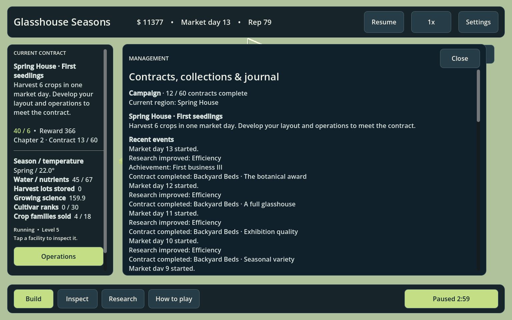512x320 pixels.
Task: Click the Market day 13 indicator
Action: pyautogui.click(x=206, y=22)
